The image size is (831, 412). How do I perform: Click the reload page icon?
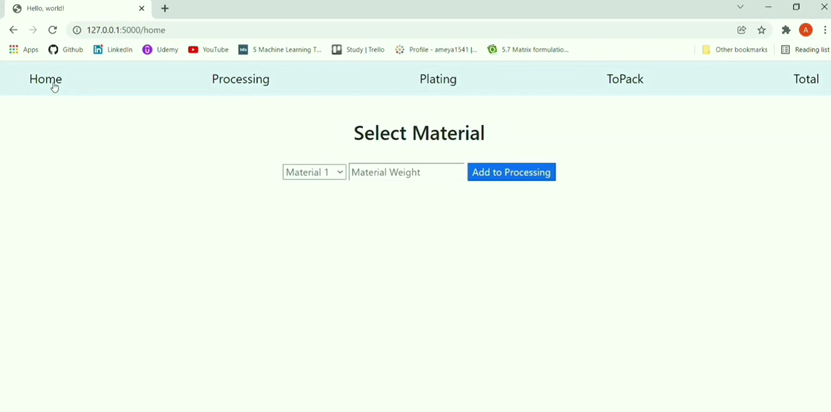[52, 30]
